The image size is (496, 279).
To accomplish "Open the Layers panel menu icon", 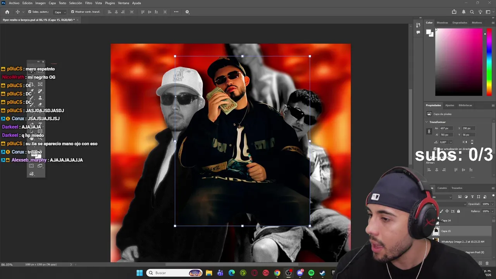I will tap(493, 188).
